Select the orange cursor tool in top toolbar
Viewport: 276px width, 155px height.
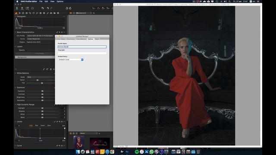[x=99, y=8]
